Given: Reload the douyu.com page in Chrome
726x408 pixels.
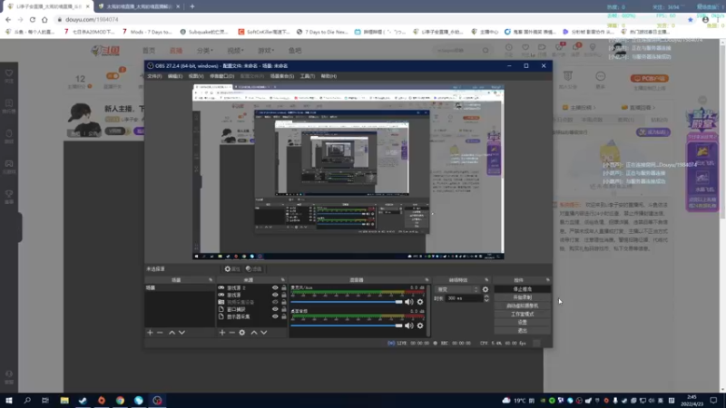Looking at the screenshot, I should pos(33,20).
